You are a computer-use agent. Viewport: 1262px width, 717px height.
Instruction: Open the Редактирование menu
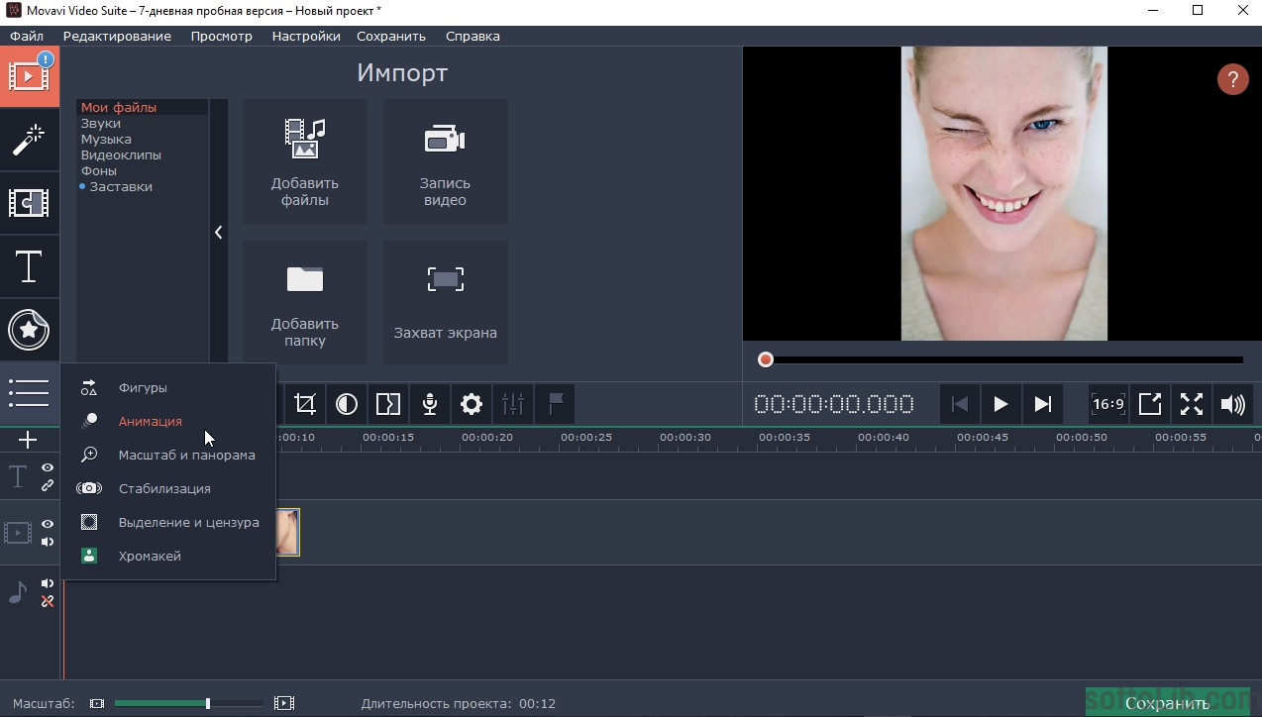(117, 36)
